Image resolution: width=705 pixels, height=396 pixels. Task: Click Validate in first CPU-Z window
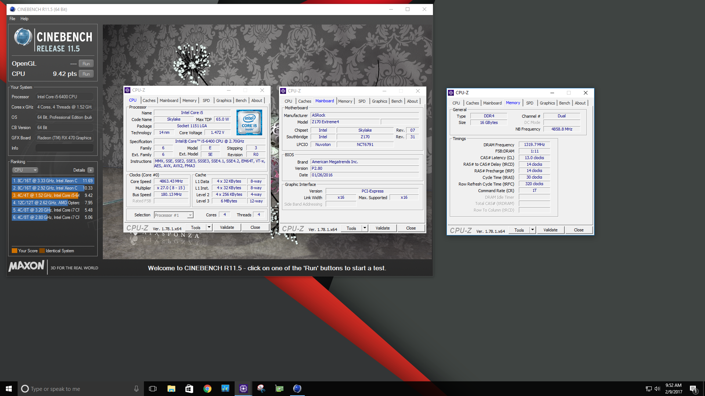coord(227,227)
